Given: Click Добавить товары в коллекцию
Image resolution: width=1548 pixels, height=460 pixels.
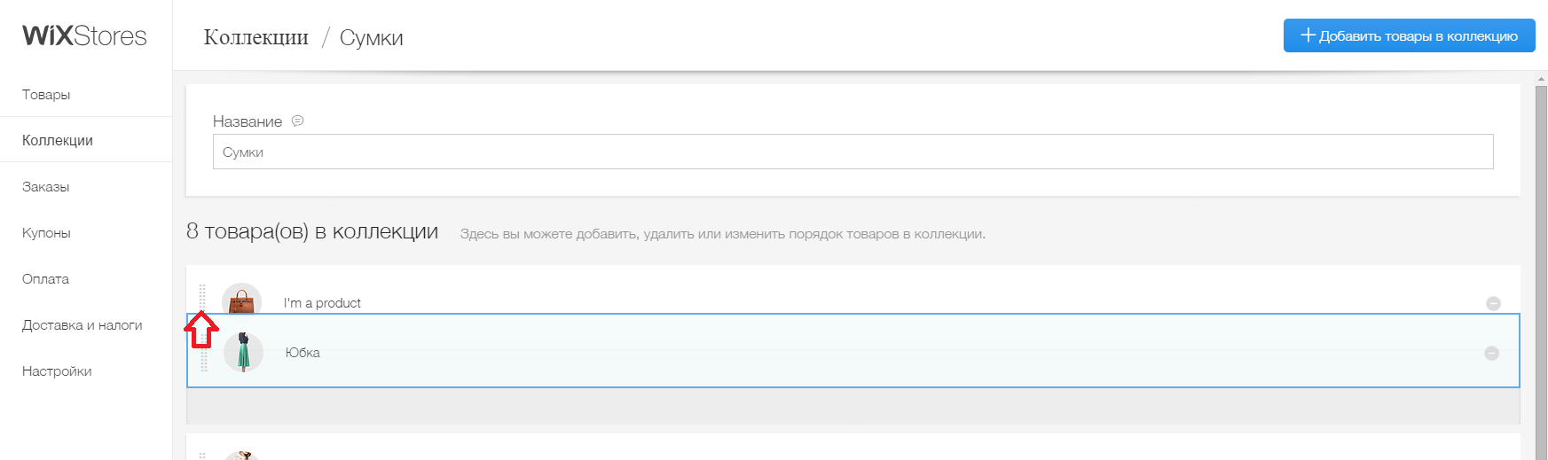Looking at the screenshot, I should point(1409,35).
